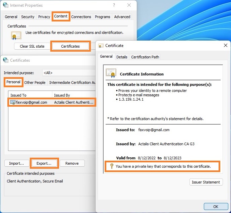Switch to the Other People tab
The image size is (231, 213).
35,83
